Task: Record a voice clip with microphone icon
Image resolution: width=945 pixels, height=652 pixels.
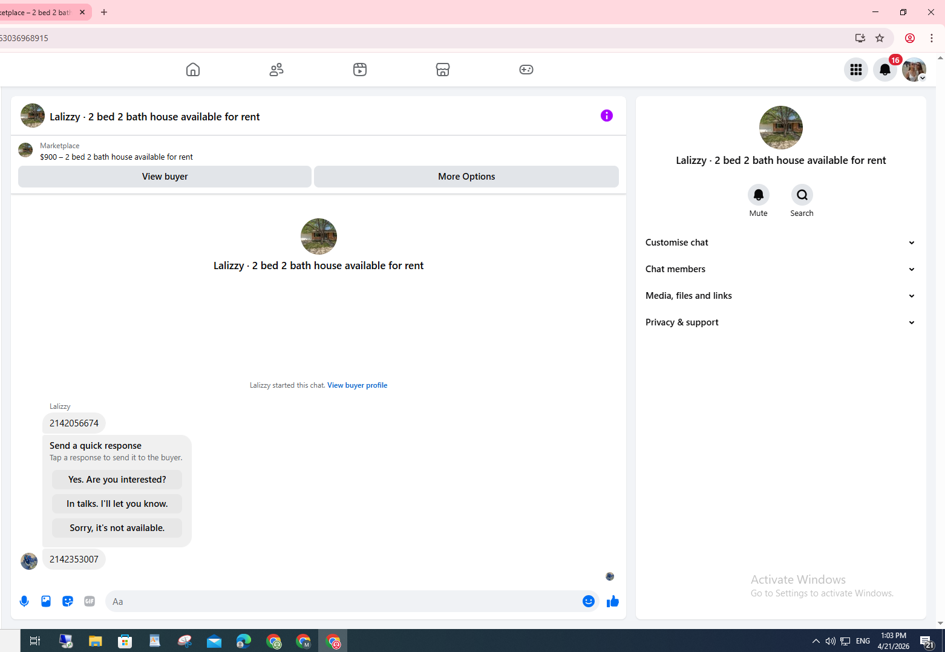Action: pyautogui.click(x=24, y=601)
